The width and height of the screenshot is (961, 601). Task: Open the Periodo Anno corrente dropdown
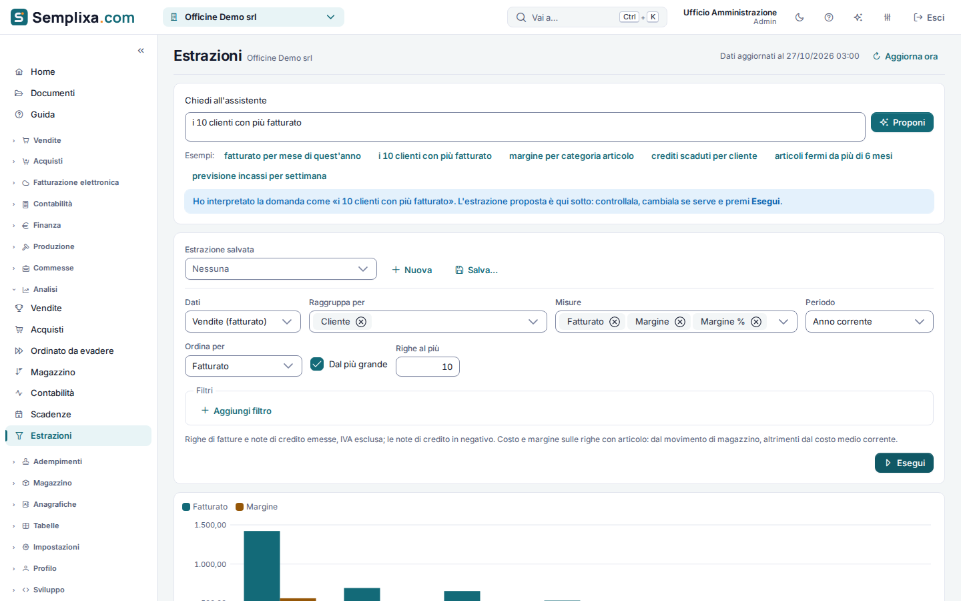click(x=869, y=322)
